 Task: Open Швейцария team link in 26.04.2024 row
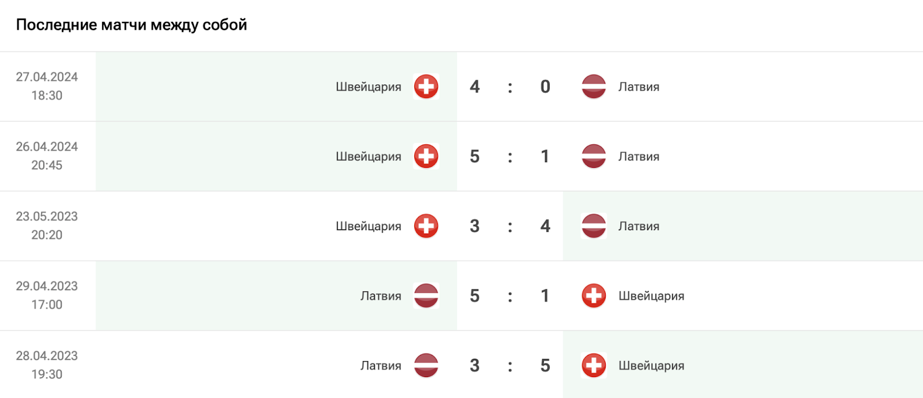[369, 157]
